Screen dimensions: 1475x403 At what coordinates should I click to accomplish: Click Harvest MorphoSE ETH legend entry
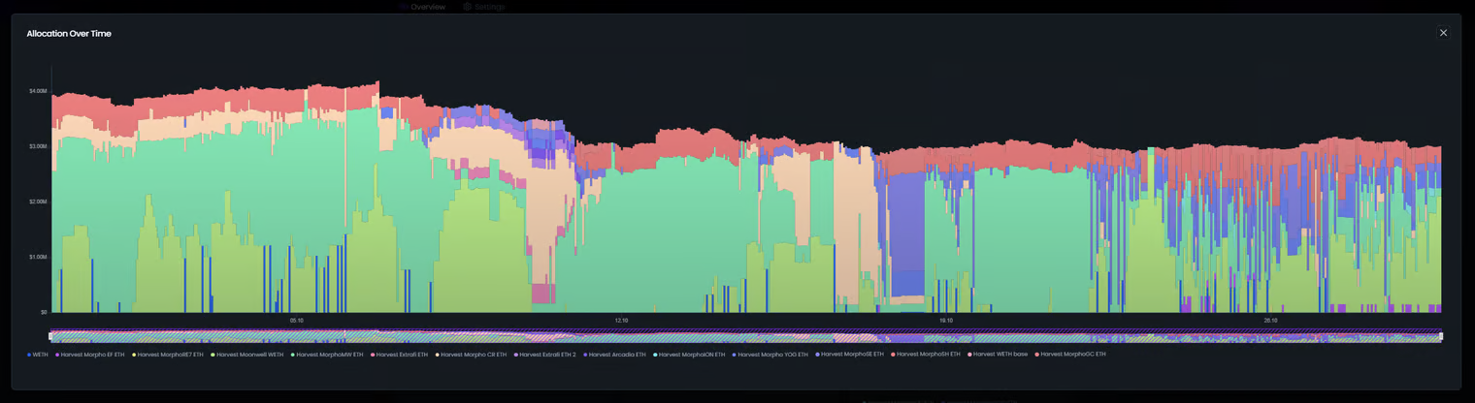pos(852,355)
